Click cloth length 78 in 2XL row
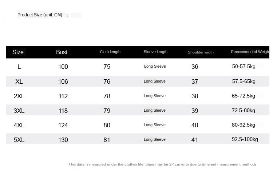Viewport: 273px width, 187px height. (107, 96)
